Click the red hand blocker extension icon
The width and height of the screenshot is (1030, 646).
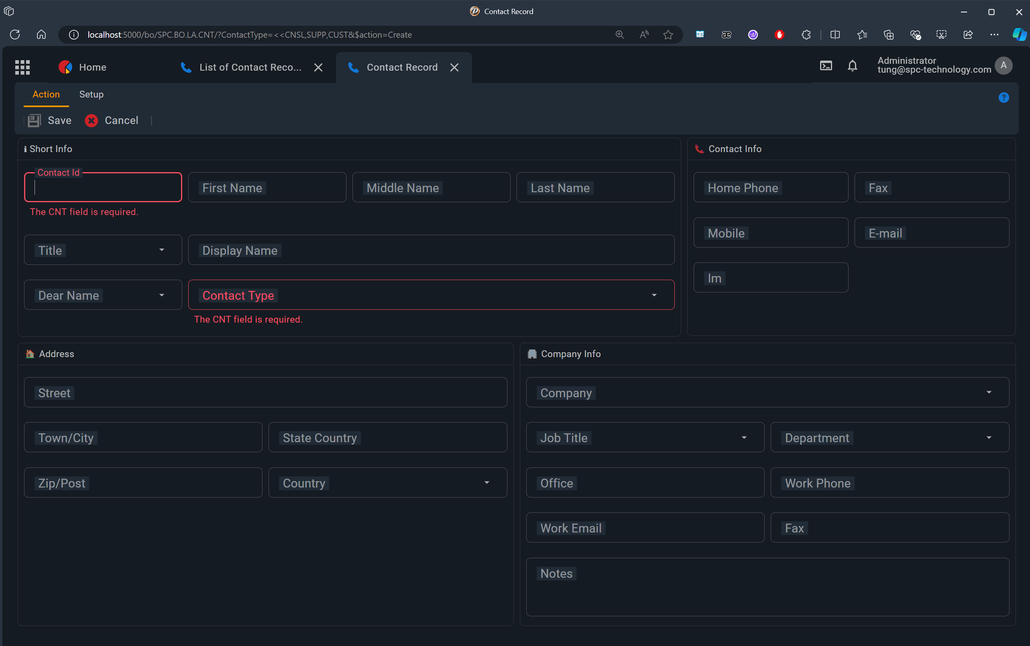point(779,35)
